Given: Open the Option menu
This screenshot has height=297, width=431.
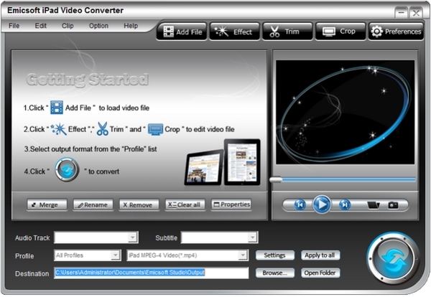Looking at the screenshot, I should click(x=98, y=26).
